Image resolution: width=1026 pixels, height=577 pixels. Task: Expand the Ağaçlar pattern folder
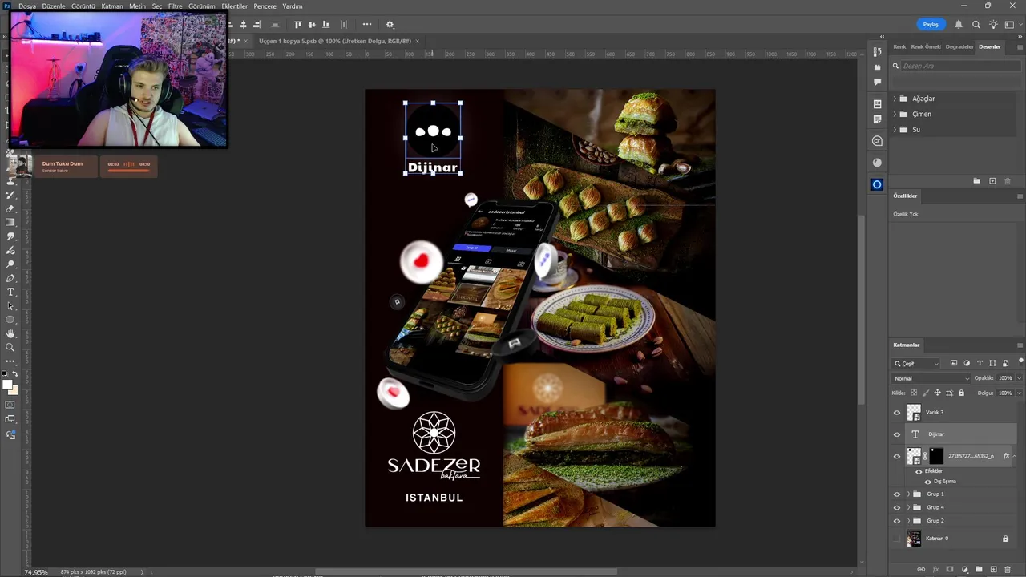895,99
